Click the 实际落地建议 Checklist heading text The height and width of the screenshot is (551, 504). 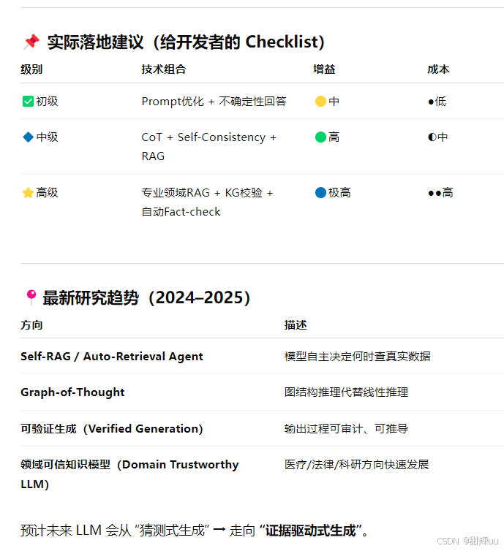click(x=186, y=42)
